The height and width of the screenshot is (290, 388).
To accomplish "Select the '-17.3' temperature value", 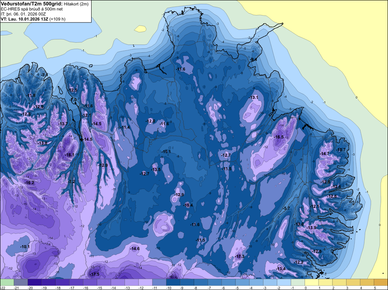I will (239, 256).
